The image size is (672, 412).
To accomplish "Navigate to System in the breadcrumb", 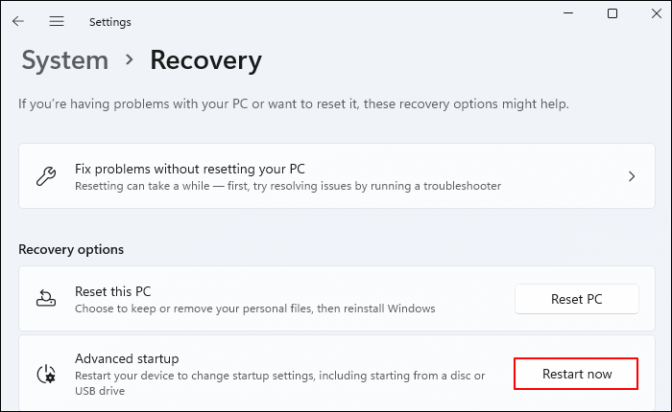I will [x=64, y=60].
